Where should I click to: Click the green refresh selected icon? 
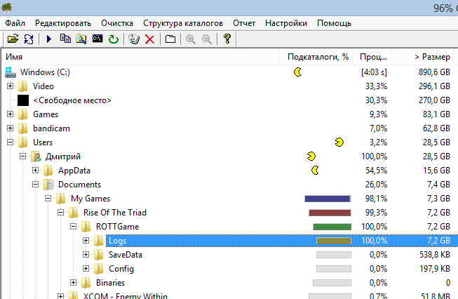pos(114,39)
